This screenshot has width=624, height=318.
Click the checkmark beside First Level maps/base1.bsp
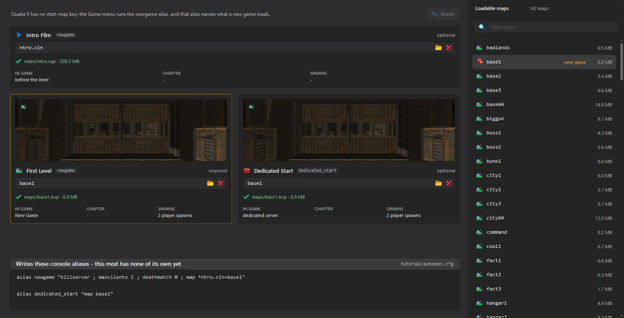click(18, 197)
